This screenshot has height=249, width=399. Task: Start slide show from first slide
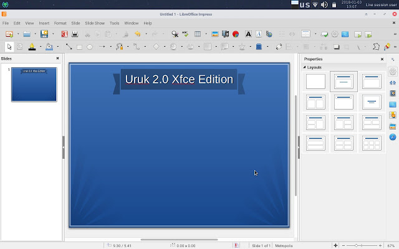pyautogui.click(x=358, y=34)
